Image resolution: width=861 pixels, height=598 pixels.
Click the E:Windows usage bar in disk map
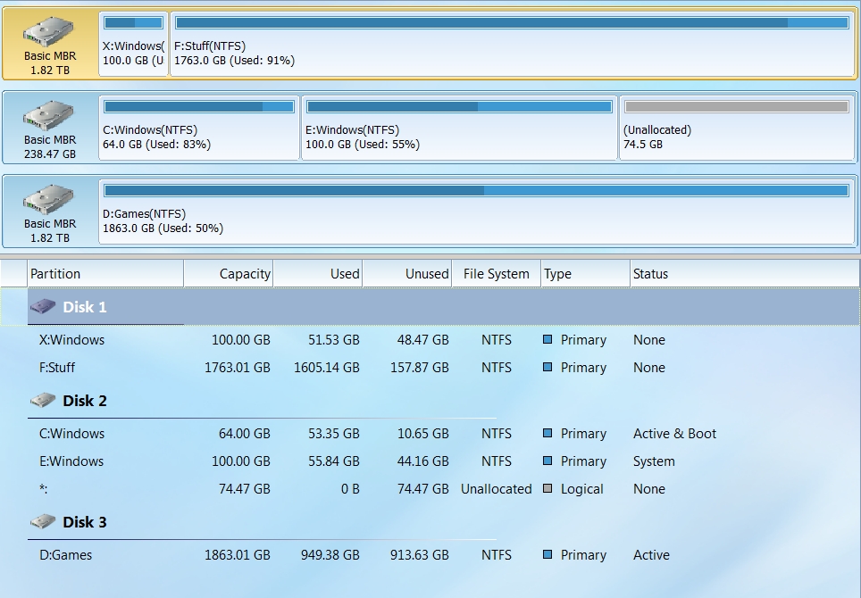coord(460,107)
